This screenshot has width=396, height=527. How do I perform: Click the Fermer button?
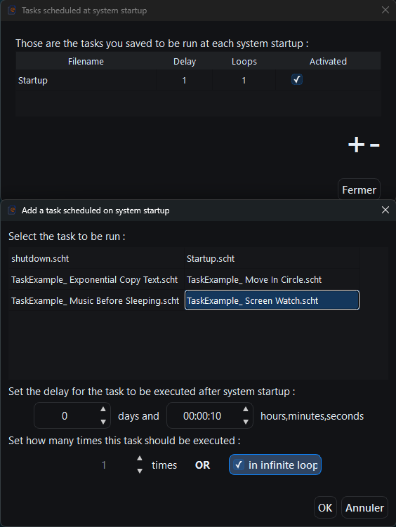click(359, 190)
